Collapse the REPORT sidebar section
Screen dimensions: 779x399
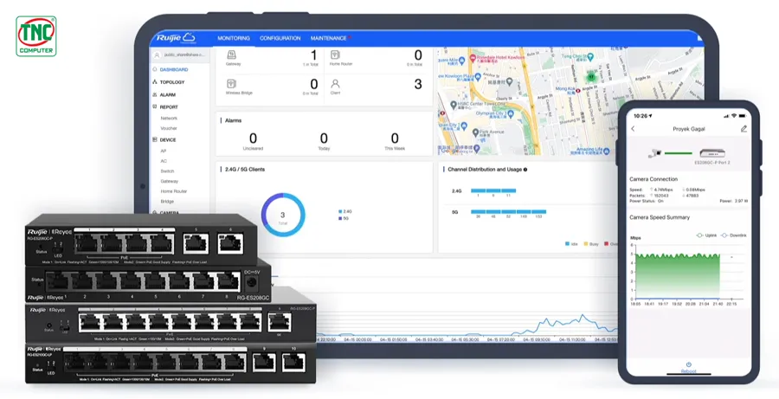169,106
